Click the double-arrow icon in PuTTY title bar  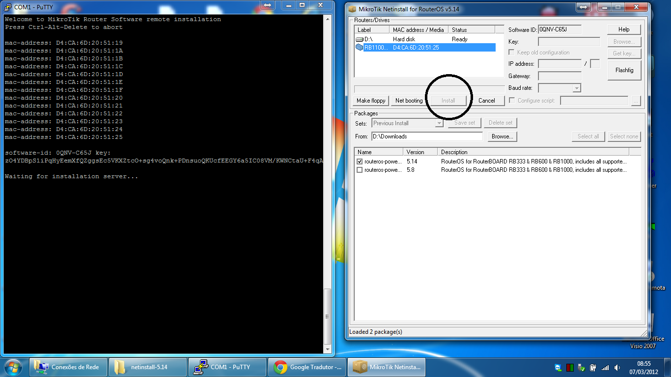(267, 4)
